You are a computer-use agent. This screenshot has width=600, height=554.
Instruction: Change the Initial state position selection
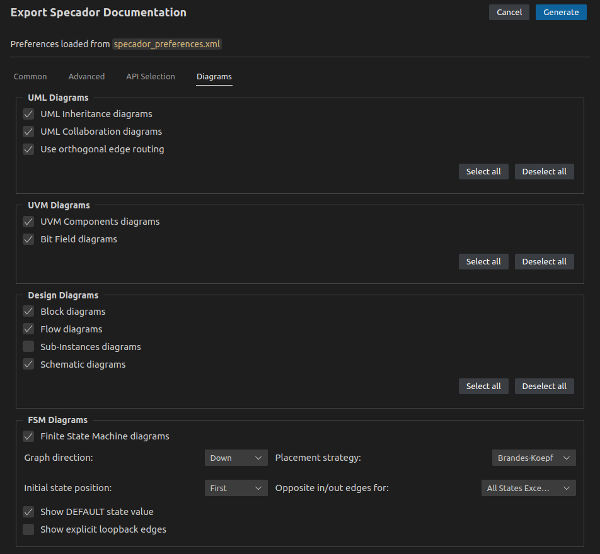pos(236,488)
